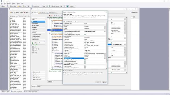Collapse the PWA Settings section
Screen dimensions: 170x95
pyautogui.click(x=63, y=36)
